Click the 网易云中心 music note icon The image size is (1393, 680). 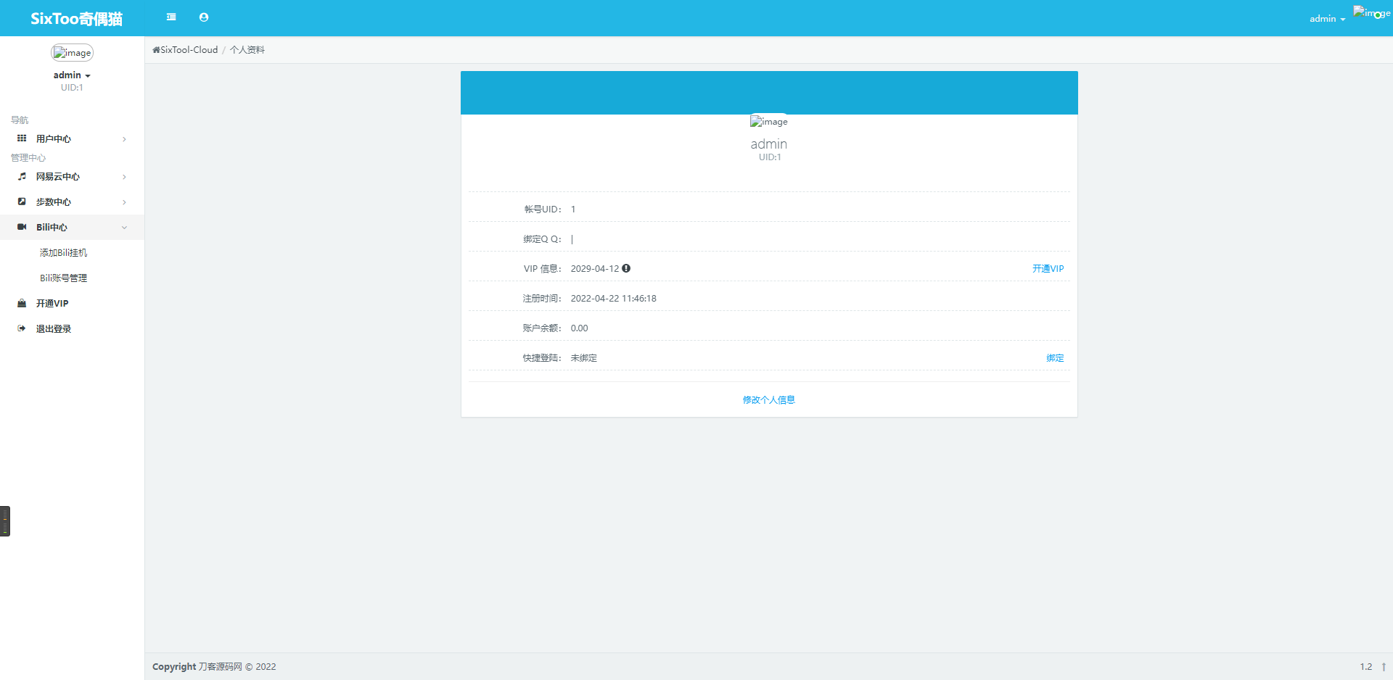click(x=22, y=176)
